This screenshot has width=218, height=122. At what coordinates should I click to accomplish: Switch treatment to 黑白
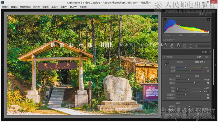[207, 57]
